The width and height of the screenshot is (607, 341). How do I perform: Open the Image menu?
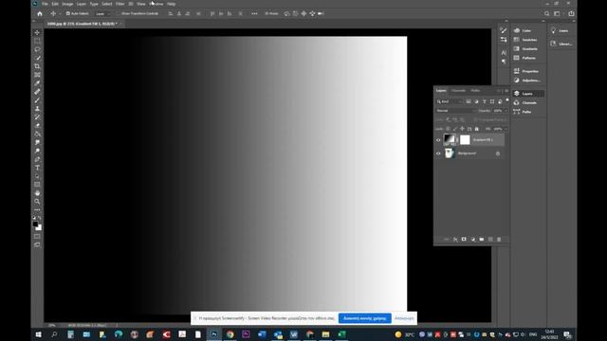click(67, 4)
